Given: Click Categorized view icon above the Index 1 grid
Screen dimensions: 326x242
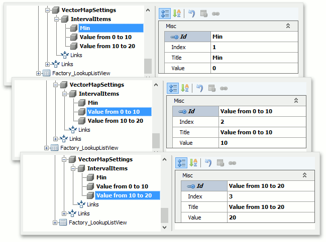Looking at the screenshot, I should point(164,14).
